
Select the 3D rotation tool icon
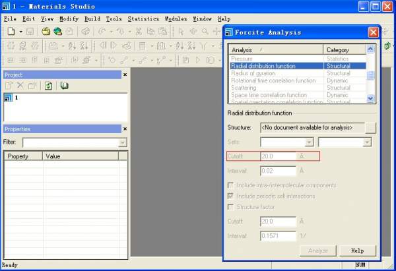point(193,32)
